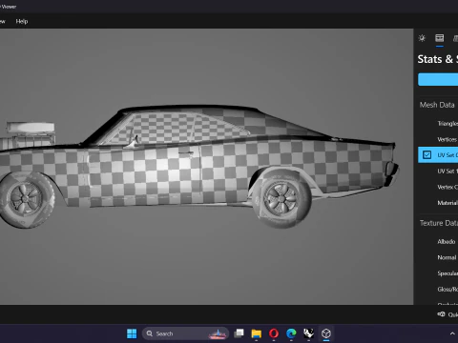Select the Gloss/Roughness texture option
This screenshot has height=343, width=458.
tap(448, 290)
